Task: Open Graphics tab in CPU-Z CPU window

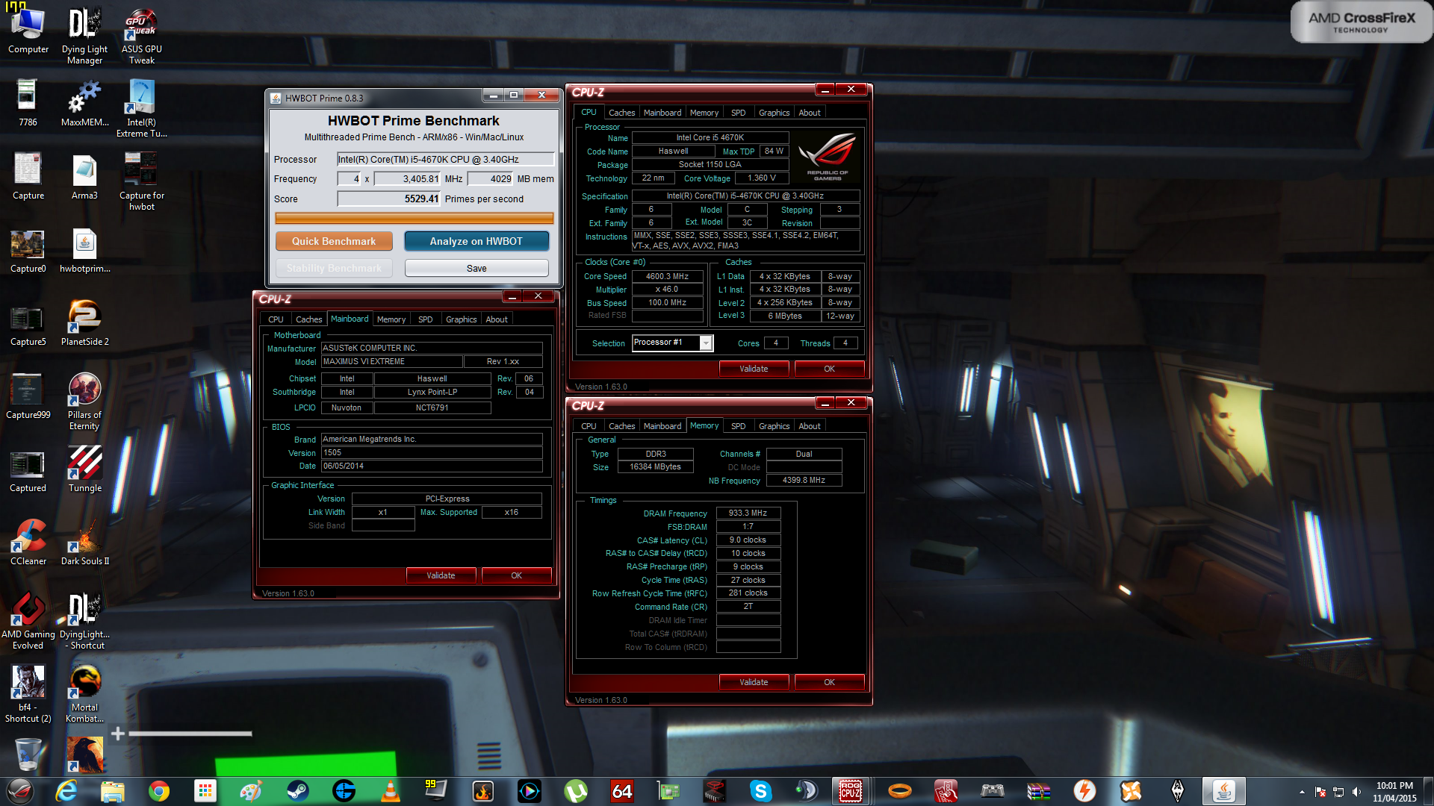Action: click(774, 113)
